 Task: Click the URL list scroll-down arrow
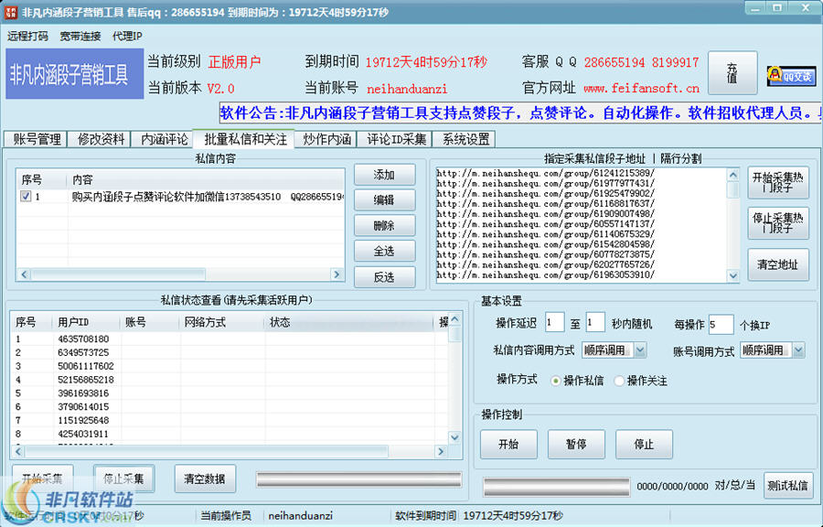coord(733,275)
